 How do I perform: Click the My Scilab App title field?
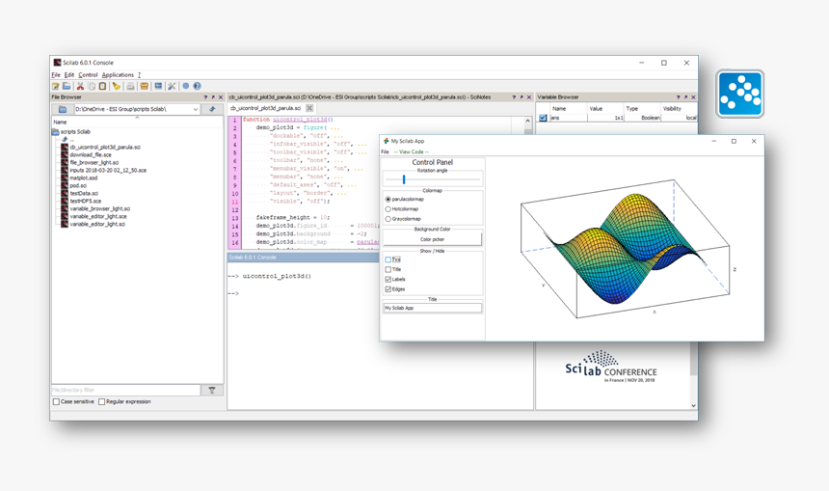pyautogui.click(x=432, y=308)
